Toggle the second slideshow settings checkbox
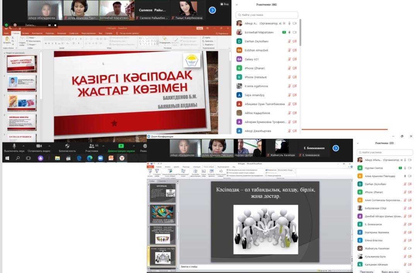The width and height of the screenshot is (414, 273). 228,173
